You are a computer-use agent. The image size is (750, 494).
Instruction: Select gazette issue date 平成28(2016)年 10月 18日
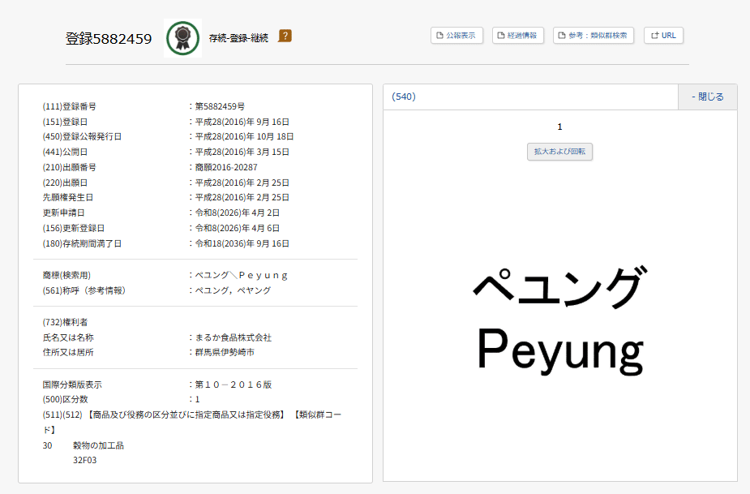[244, 136]
